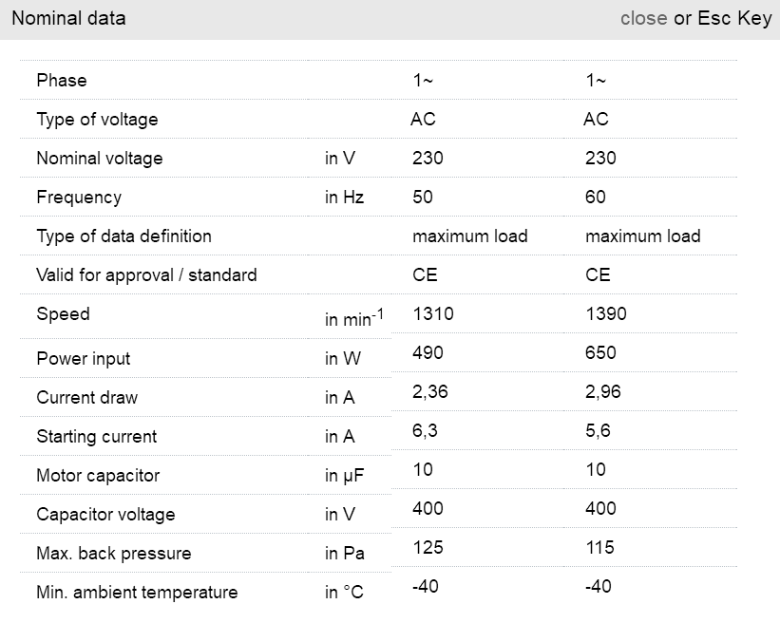
Task: Click the Nominal data dialog title
Action: [x=68, y=18]
